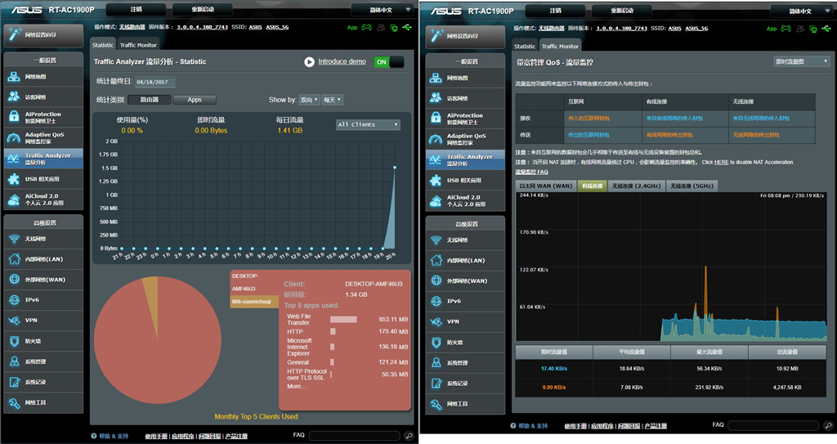837x444 pixels.
Task: Switch to the 无线连接 (5GHz) tab
Action: [692, 186]
